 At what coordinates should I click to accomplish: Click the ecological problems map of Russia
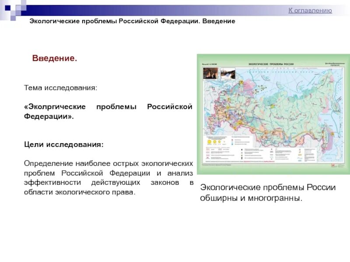[x=273, y=114]
